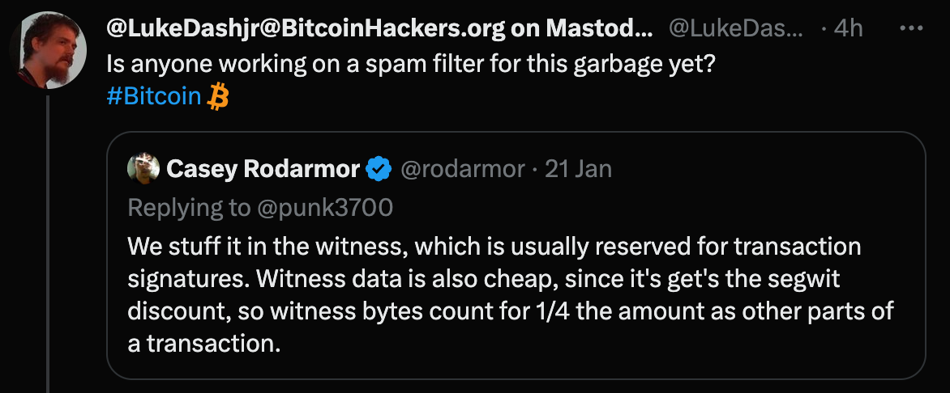This screenshot has width=950, height=393.
Task: Click Casey Rodarmor's small avatar
Action: 143,169
